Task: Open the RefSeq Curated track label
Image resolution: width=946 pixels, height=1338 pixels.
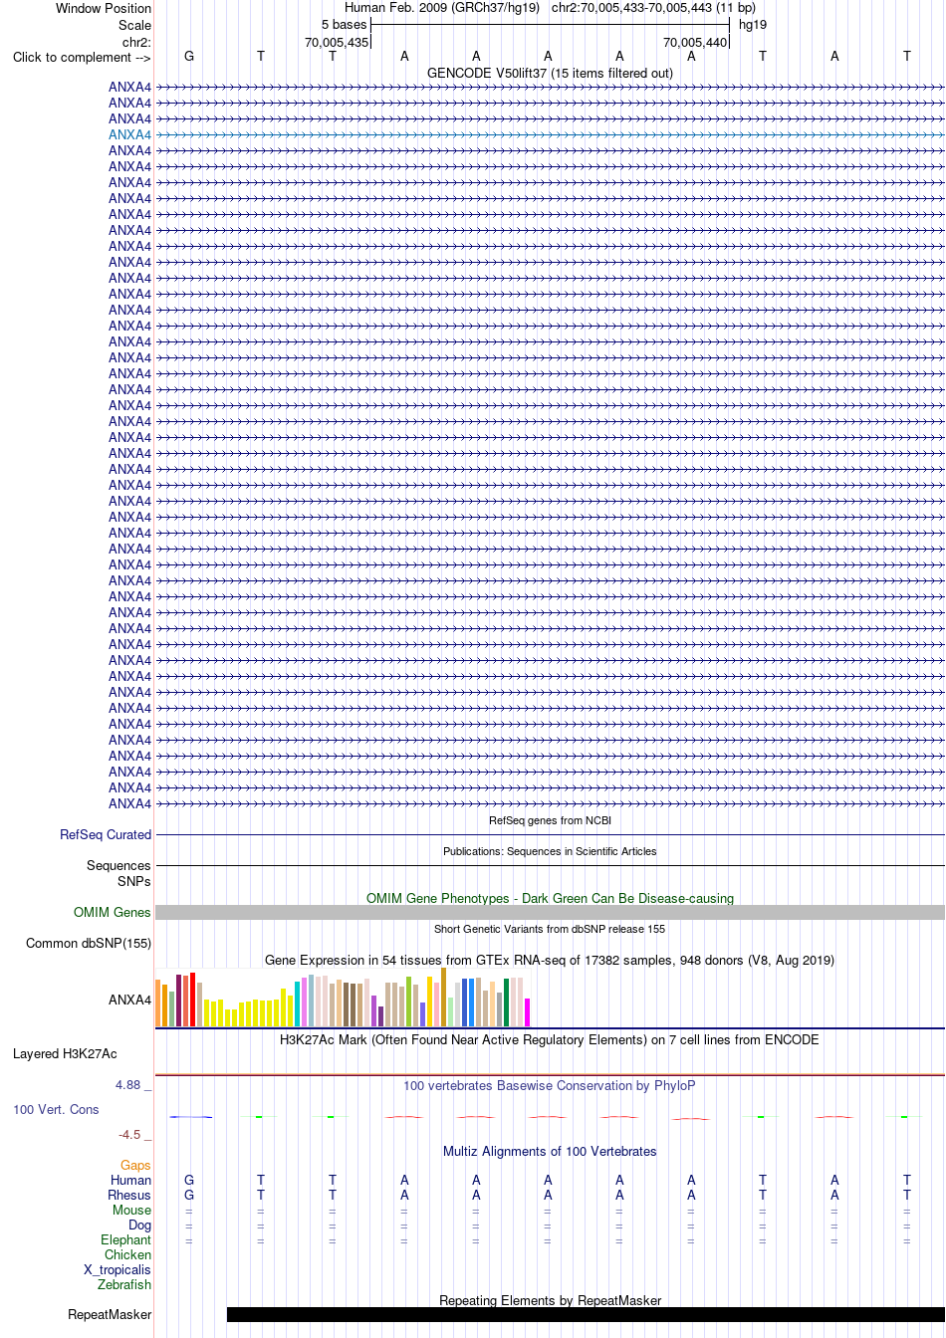Action: (x=106, y=834)
